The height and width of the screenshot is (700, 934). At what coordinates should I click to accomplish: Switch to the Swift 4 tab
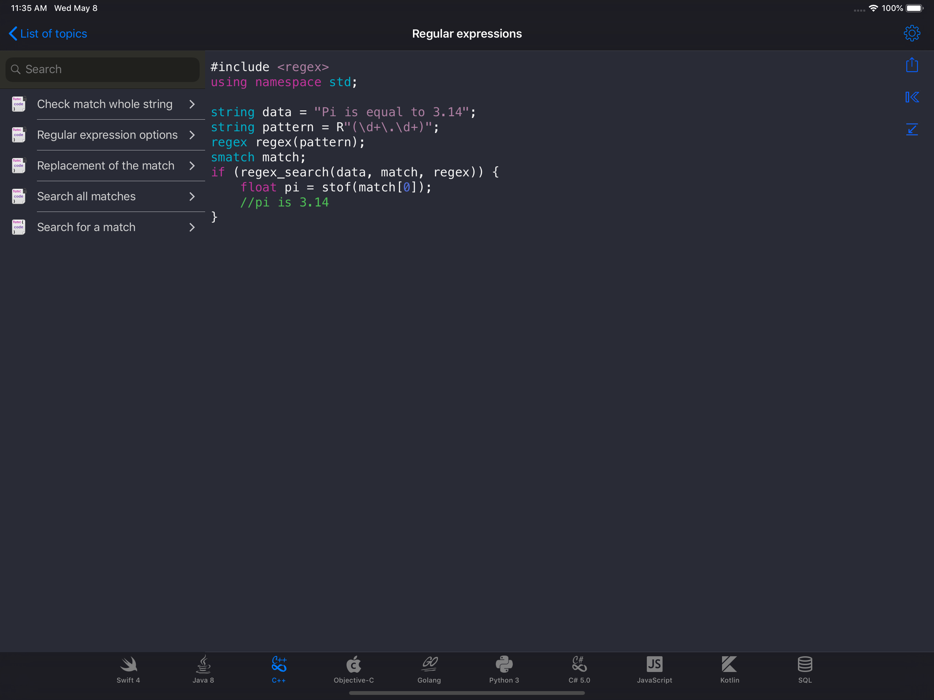[128, 669]
